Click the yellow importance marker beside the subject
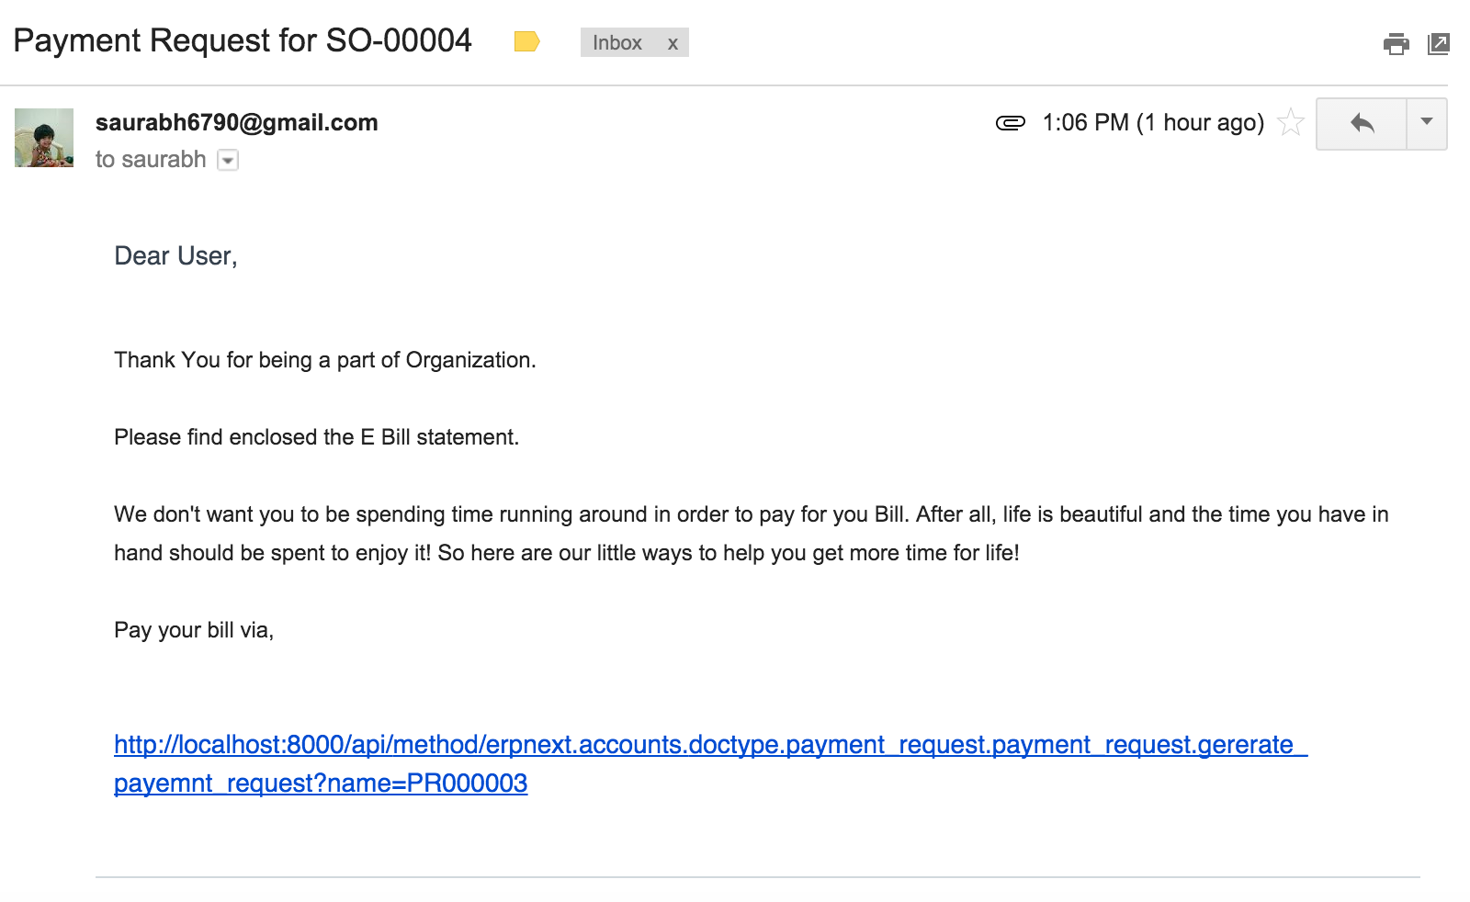Screen dimensions: 1470x902 (526, 41)
